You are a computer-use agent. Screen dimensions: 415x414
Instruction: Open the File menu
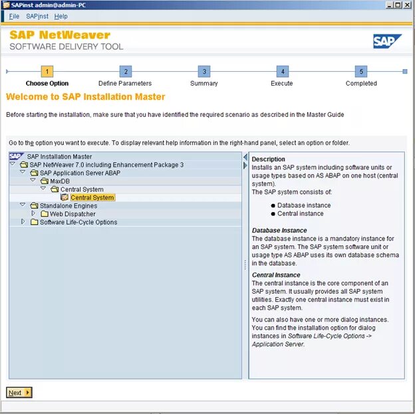(14, 17)
